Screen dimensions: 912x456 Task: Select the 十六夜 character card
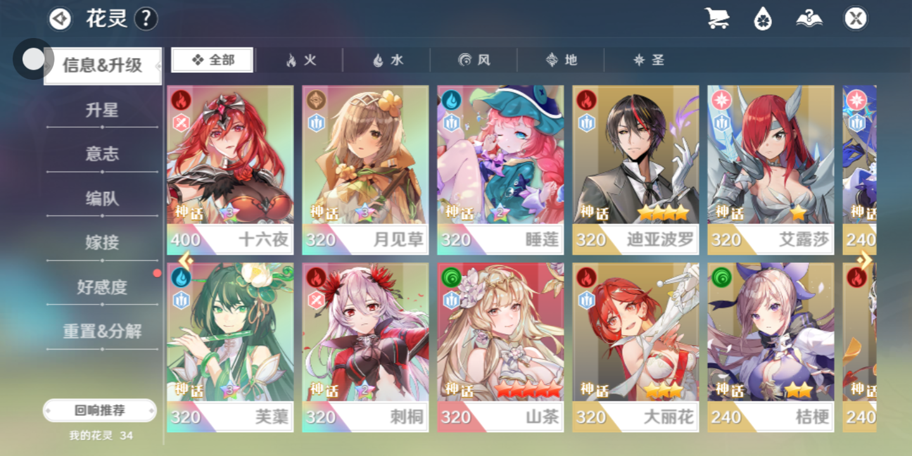(x=230, y=170)
